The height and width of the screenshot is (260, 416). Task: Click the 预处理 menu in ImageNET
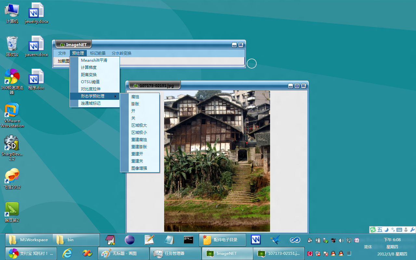78,53
